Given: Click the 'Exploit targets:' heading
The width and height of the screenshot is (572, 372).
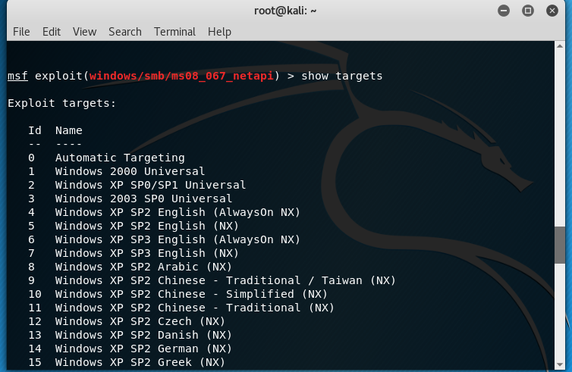Looking at the screenshot, I should [61, 103].
